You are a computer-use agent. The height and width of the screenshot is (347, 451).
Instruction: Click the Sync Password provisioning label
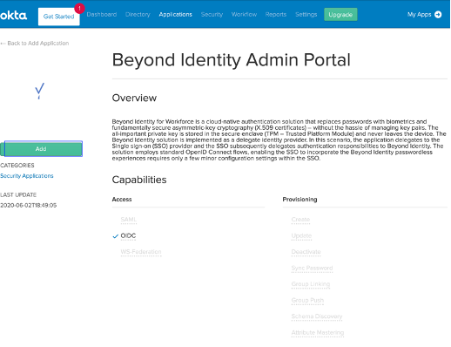pos(312,268)
